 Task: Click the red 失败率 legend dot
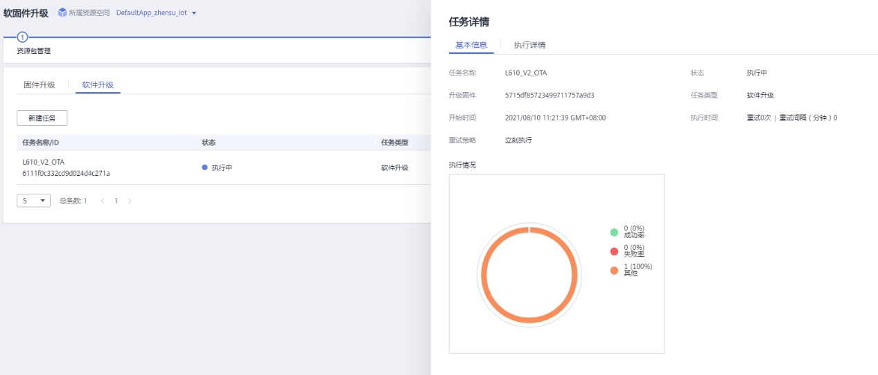614,251
